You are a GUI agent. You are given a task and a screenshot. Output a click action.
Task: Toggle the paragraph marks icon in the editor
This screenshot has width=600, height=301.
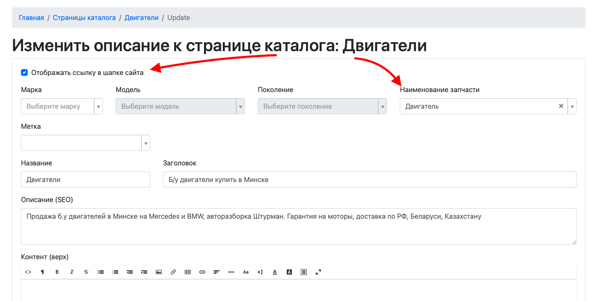point(43,272)
